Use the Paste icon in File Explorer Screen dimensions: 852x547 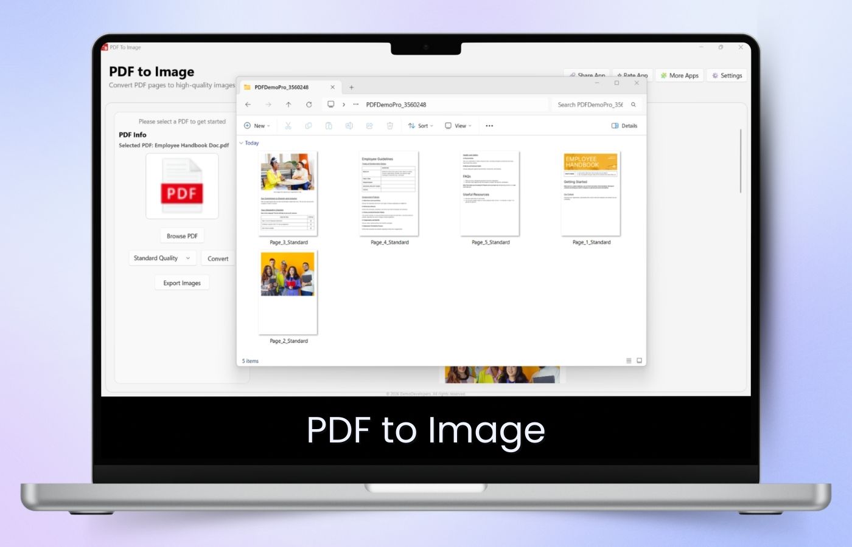[329, 126]
